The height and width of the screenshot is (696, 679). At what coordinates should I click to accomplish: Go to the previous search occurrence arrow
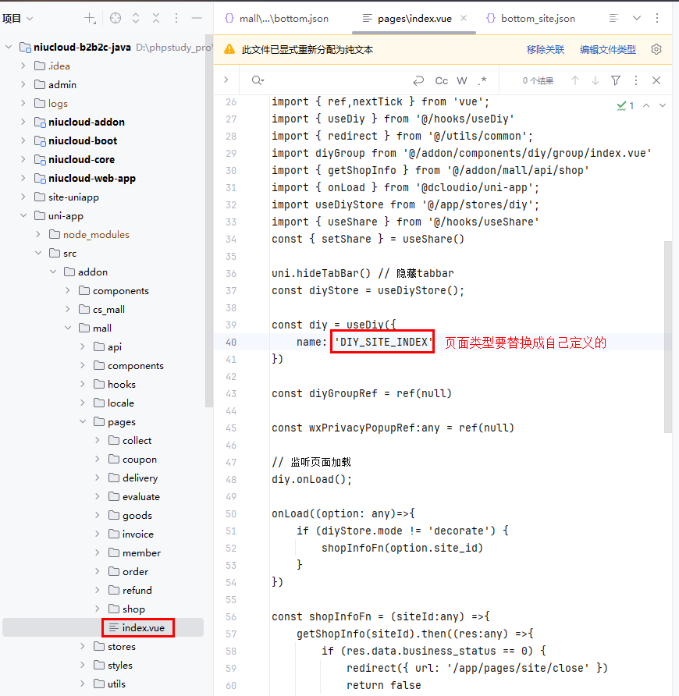click(x=575, y=80)
